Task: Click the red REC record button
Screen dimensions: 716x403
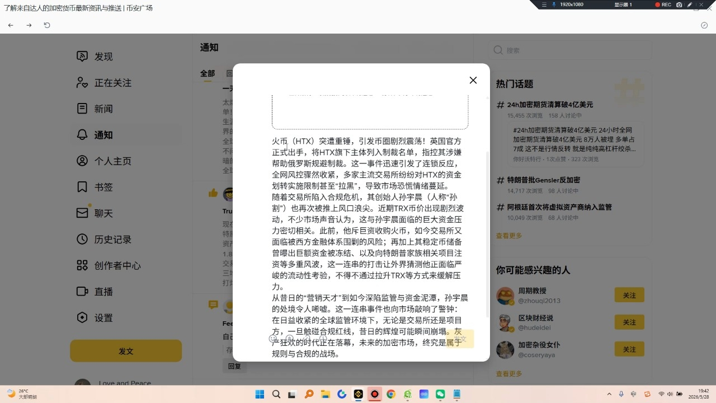Action: [x=663, y=4]
